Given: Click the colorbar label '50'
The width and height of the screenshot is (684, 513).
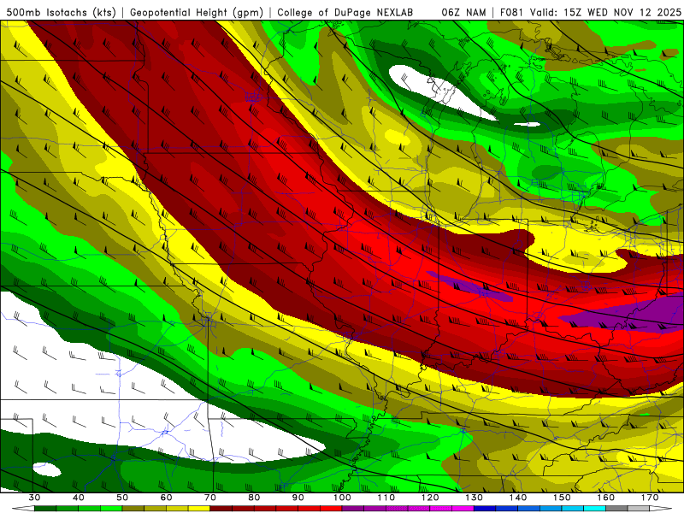Looking at the screenshot, I should tap(122, 498).
